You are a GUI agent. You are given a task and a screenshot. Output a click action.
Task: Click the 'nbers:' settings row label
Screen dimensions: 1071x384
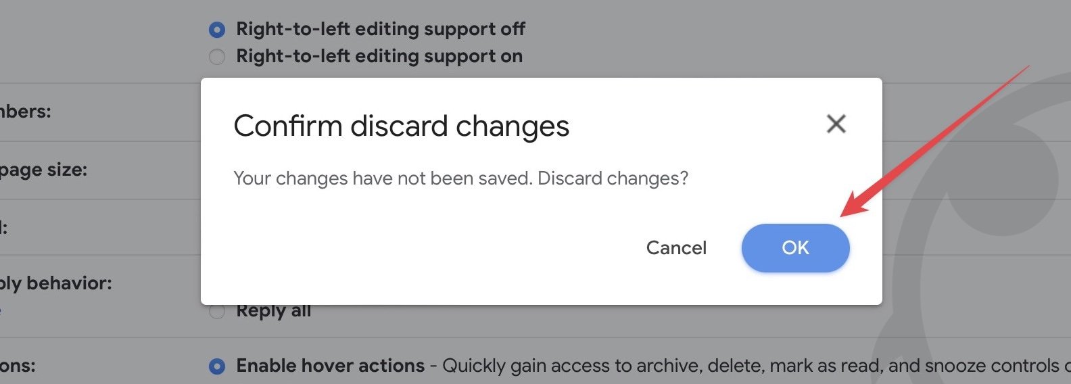[26, 112]
